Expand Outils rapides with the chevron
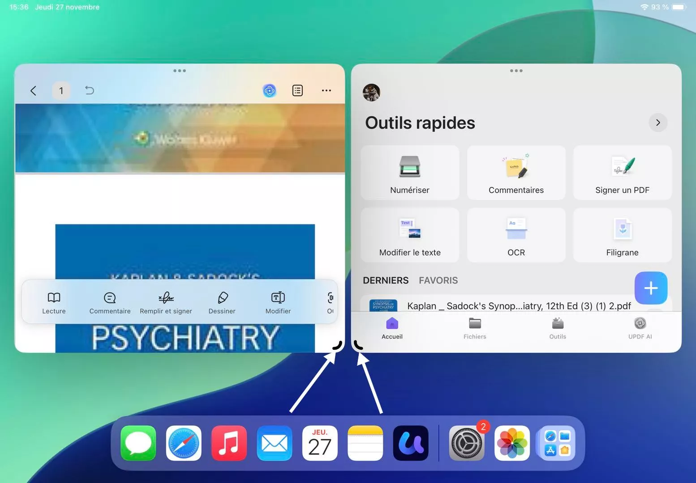This screenshot has width=696, height=483. pos(658,123)
